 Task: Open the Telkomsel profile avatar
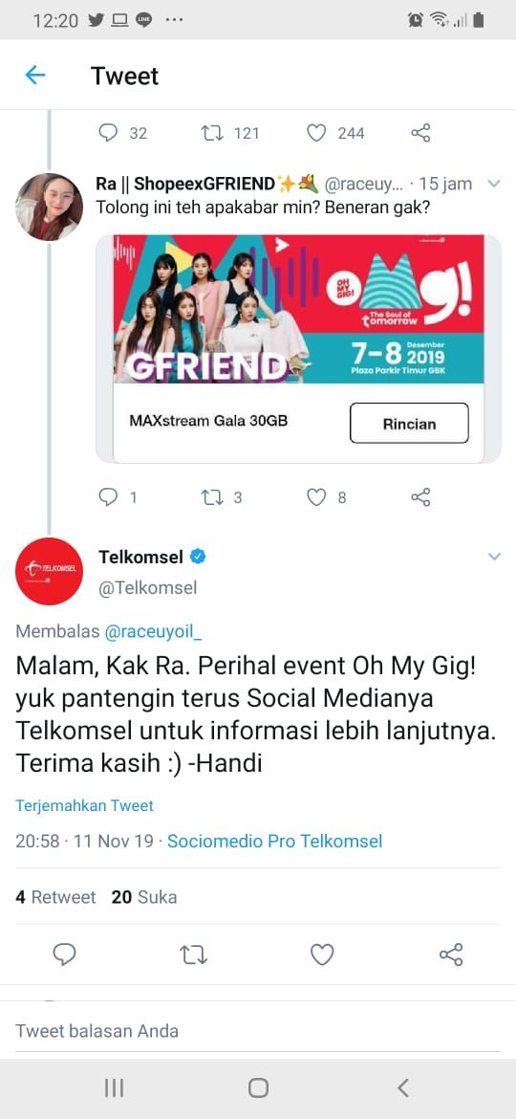[x=49, y=571]
